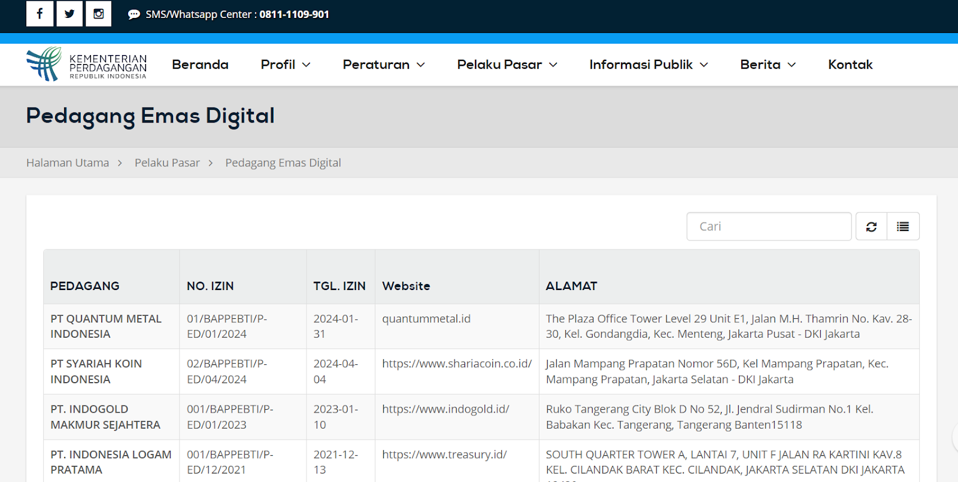
Task: Click the Jalan Mampang Prapatan address cell
Action: click(729, 371)
